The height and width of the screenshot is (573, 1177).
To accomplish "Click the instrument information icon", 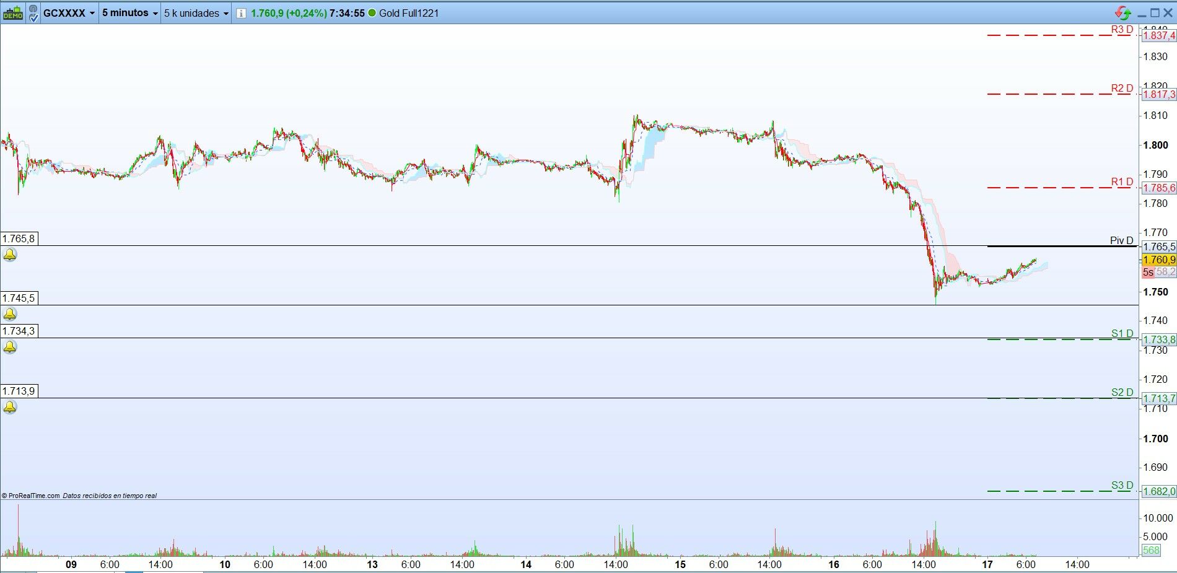I will (x=241, y=13).
